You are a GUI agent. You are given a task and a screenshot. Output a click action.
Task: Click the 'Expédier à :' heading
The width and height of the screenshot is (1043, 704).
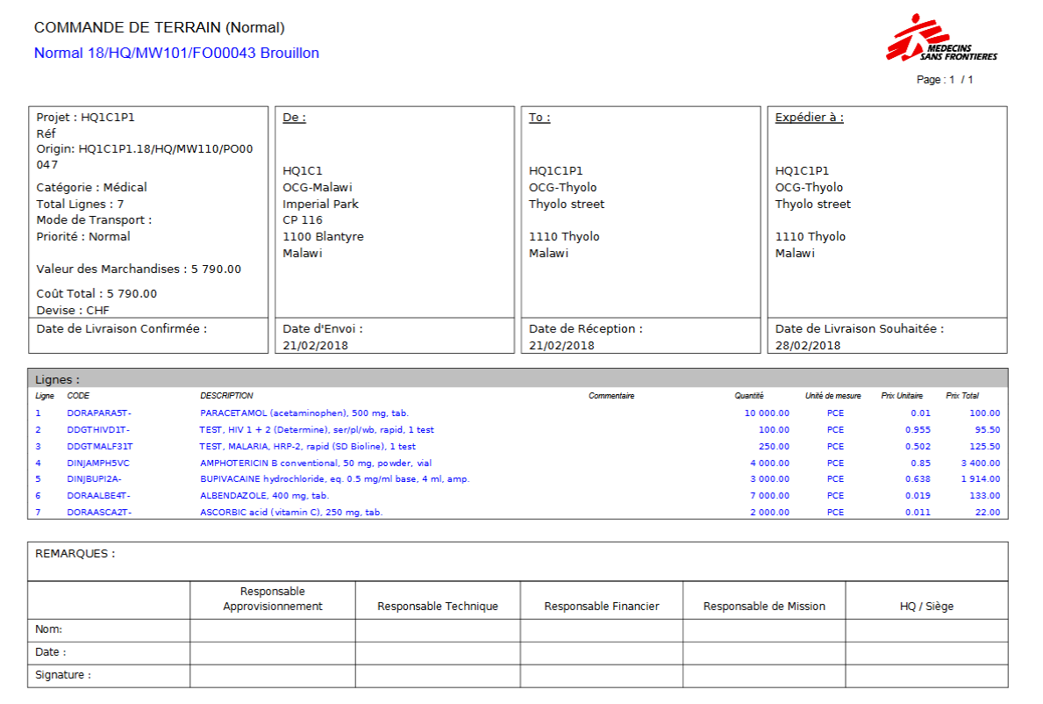point(809,118)
